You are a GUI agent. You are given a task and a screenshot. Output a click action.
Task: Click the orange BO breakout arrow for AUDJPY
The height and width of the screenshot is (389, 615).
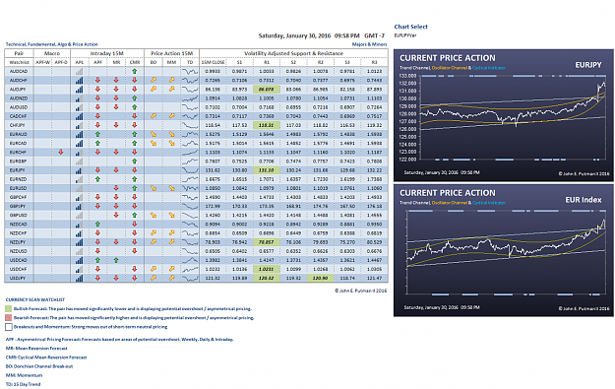tap(154, 90)
